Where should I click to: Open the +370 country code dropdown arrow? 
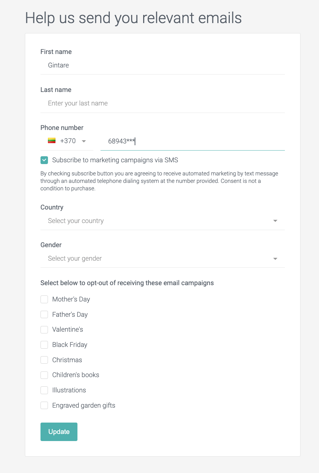click(84, 141)
